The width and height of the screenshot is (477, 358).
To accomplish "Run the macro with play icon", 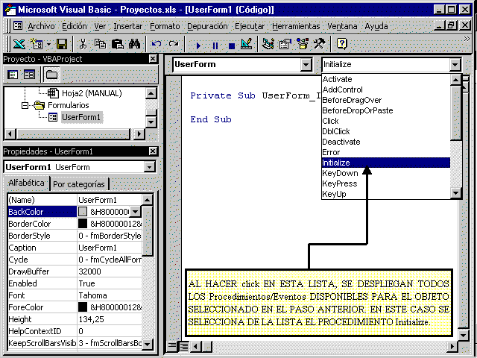I will tap(198, 45).
